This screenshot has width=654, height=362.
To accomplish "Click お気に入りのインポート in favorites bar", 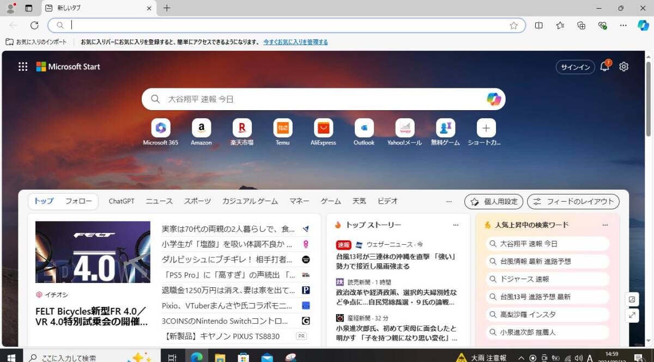I will [36, 42].
